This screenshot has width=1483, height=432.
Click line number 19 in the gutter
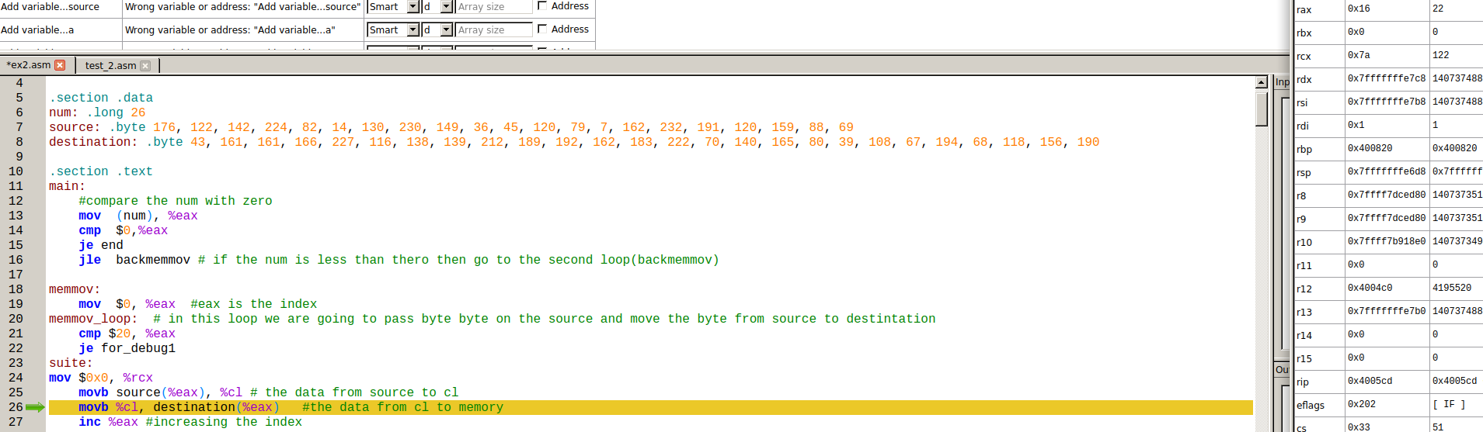16,304
